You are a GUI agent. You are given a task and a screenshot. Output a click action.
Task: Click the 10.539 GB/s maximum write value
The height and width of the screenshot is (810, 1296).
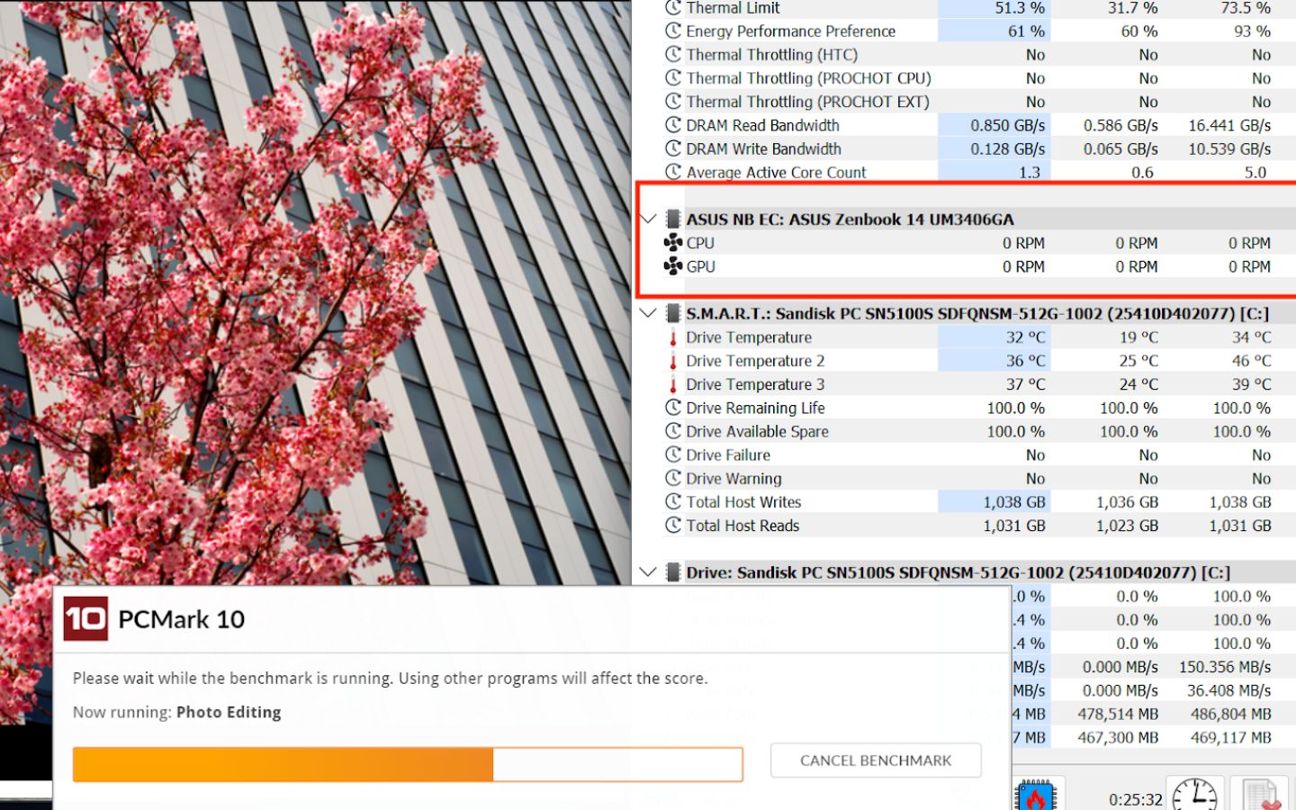1229,148
